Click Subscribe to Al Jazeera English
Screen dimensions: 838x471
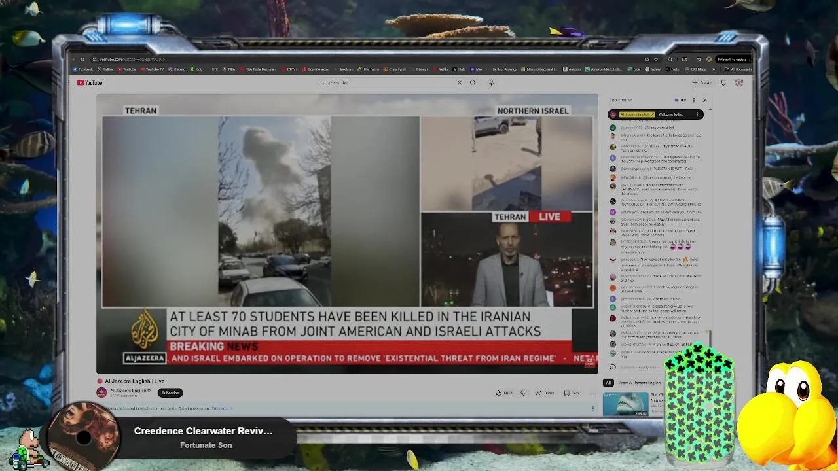coord(170,392)
